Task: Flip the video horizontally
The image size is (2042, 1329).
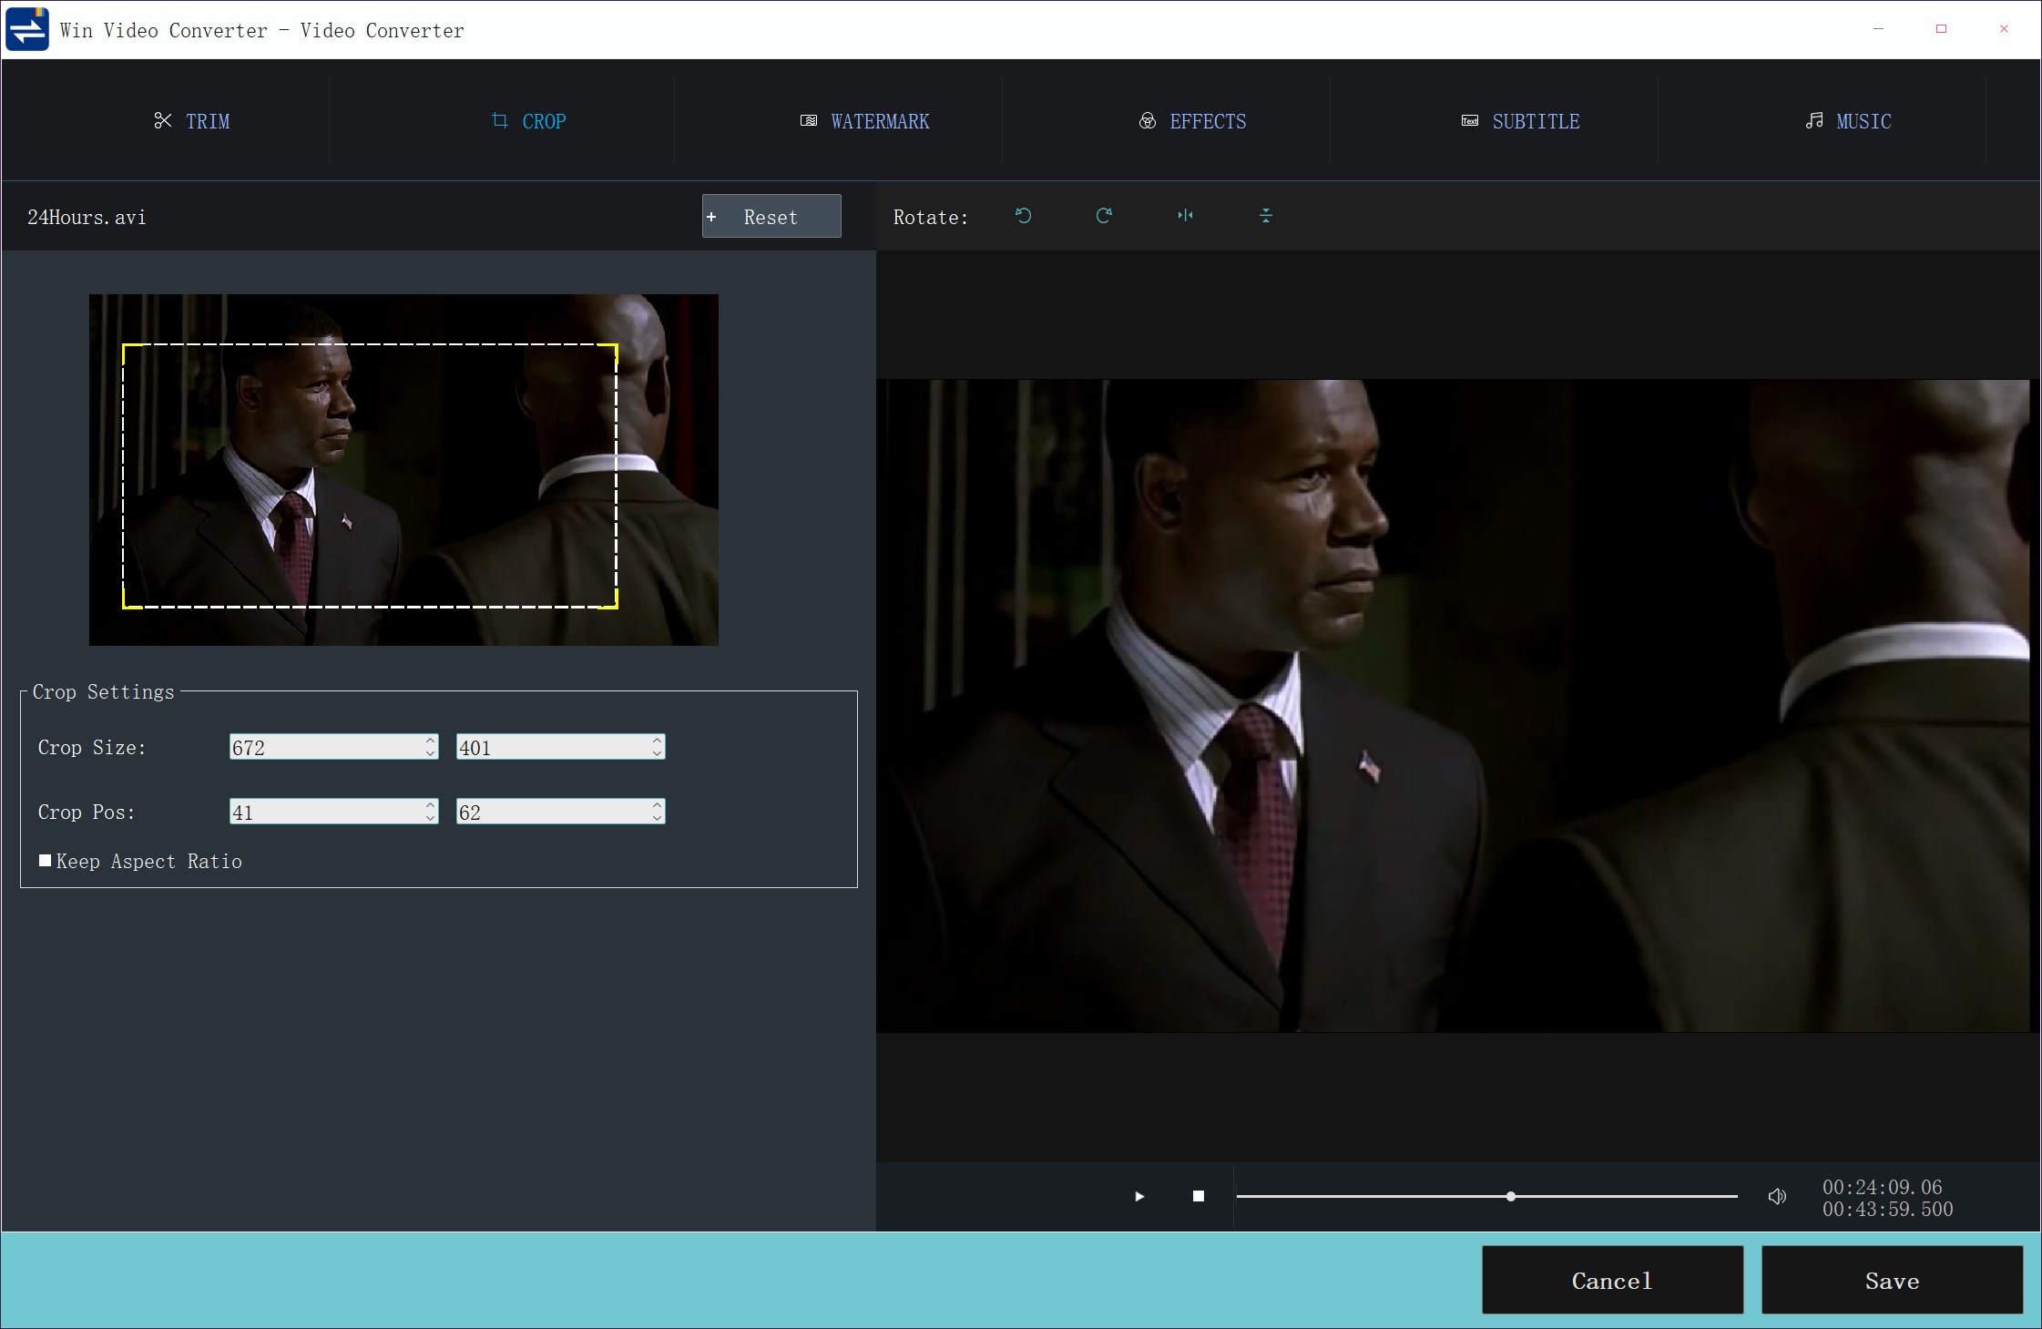Action: [1185, 216]
